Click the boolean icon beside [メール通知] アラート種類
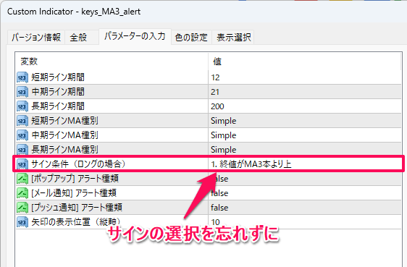407x267 pixels. pos(22,193)
